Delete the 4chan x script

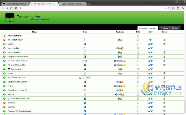(164, 74)
